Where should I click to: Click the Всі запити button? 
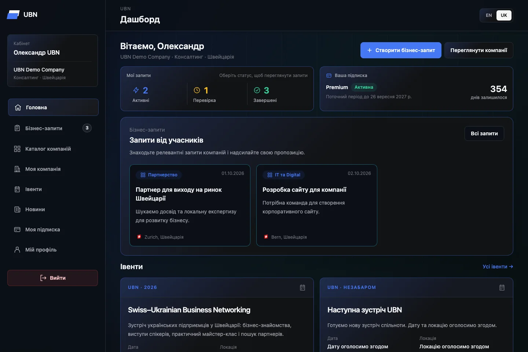[484, 133]
